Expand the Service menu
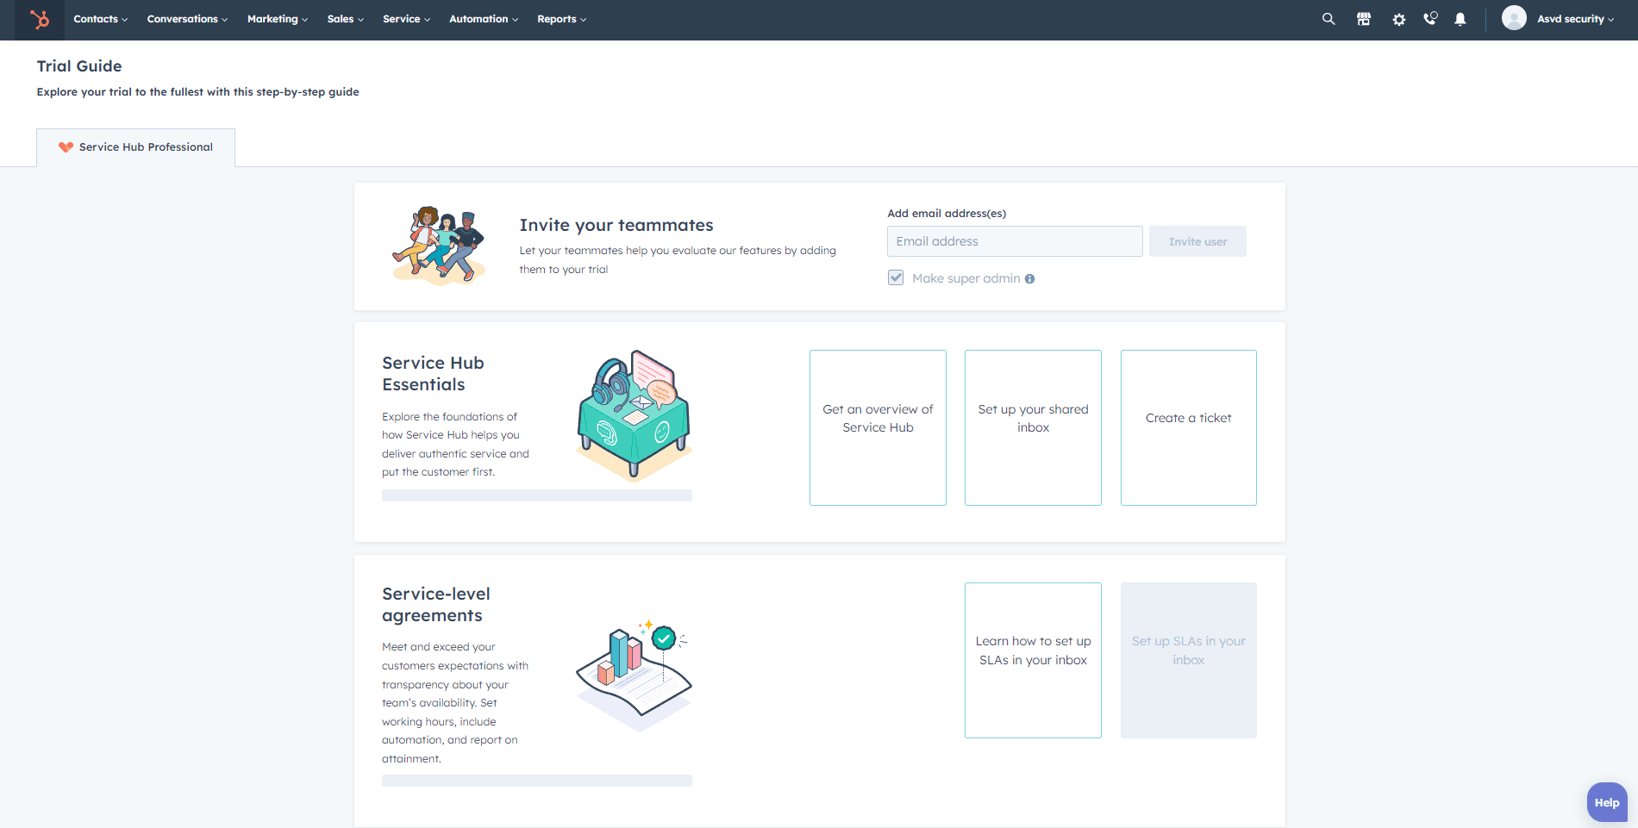This screenshot has width=1638, height=828. (406, 19)
